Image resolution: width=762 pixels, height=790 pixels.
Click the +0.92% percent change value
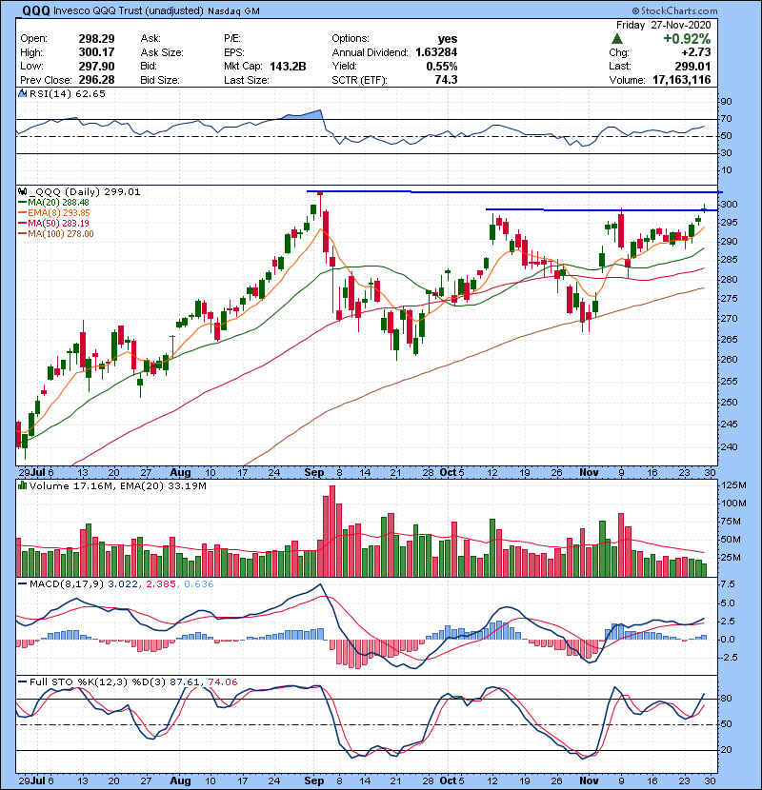click(687, 39)
